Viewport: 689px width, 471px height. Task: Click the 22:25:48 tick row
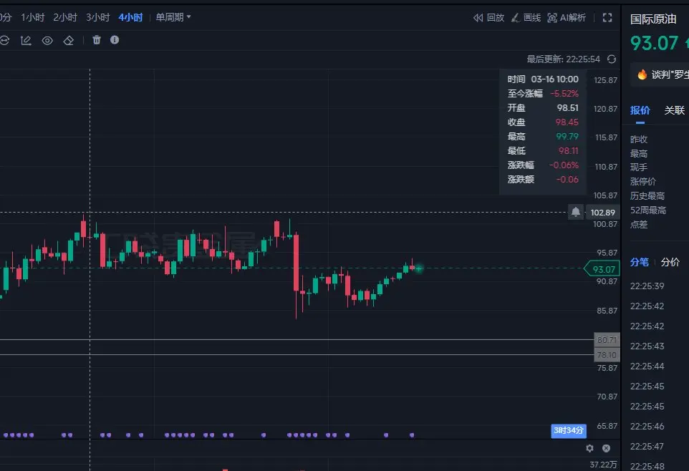(647, 466)
